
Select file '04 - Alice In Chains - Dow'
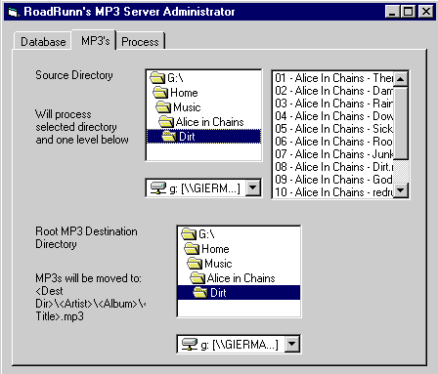coord(333,116)
